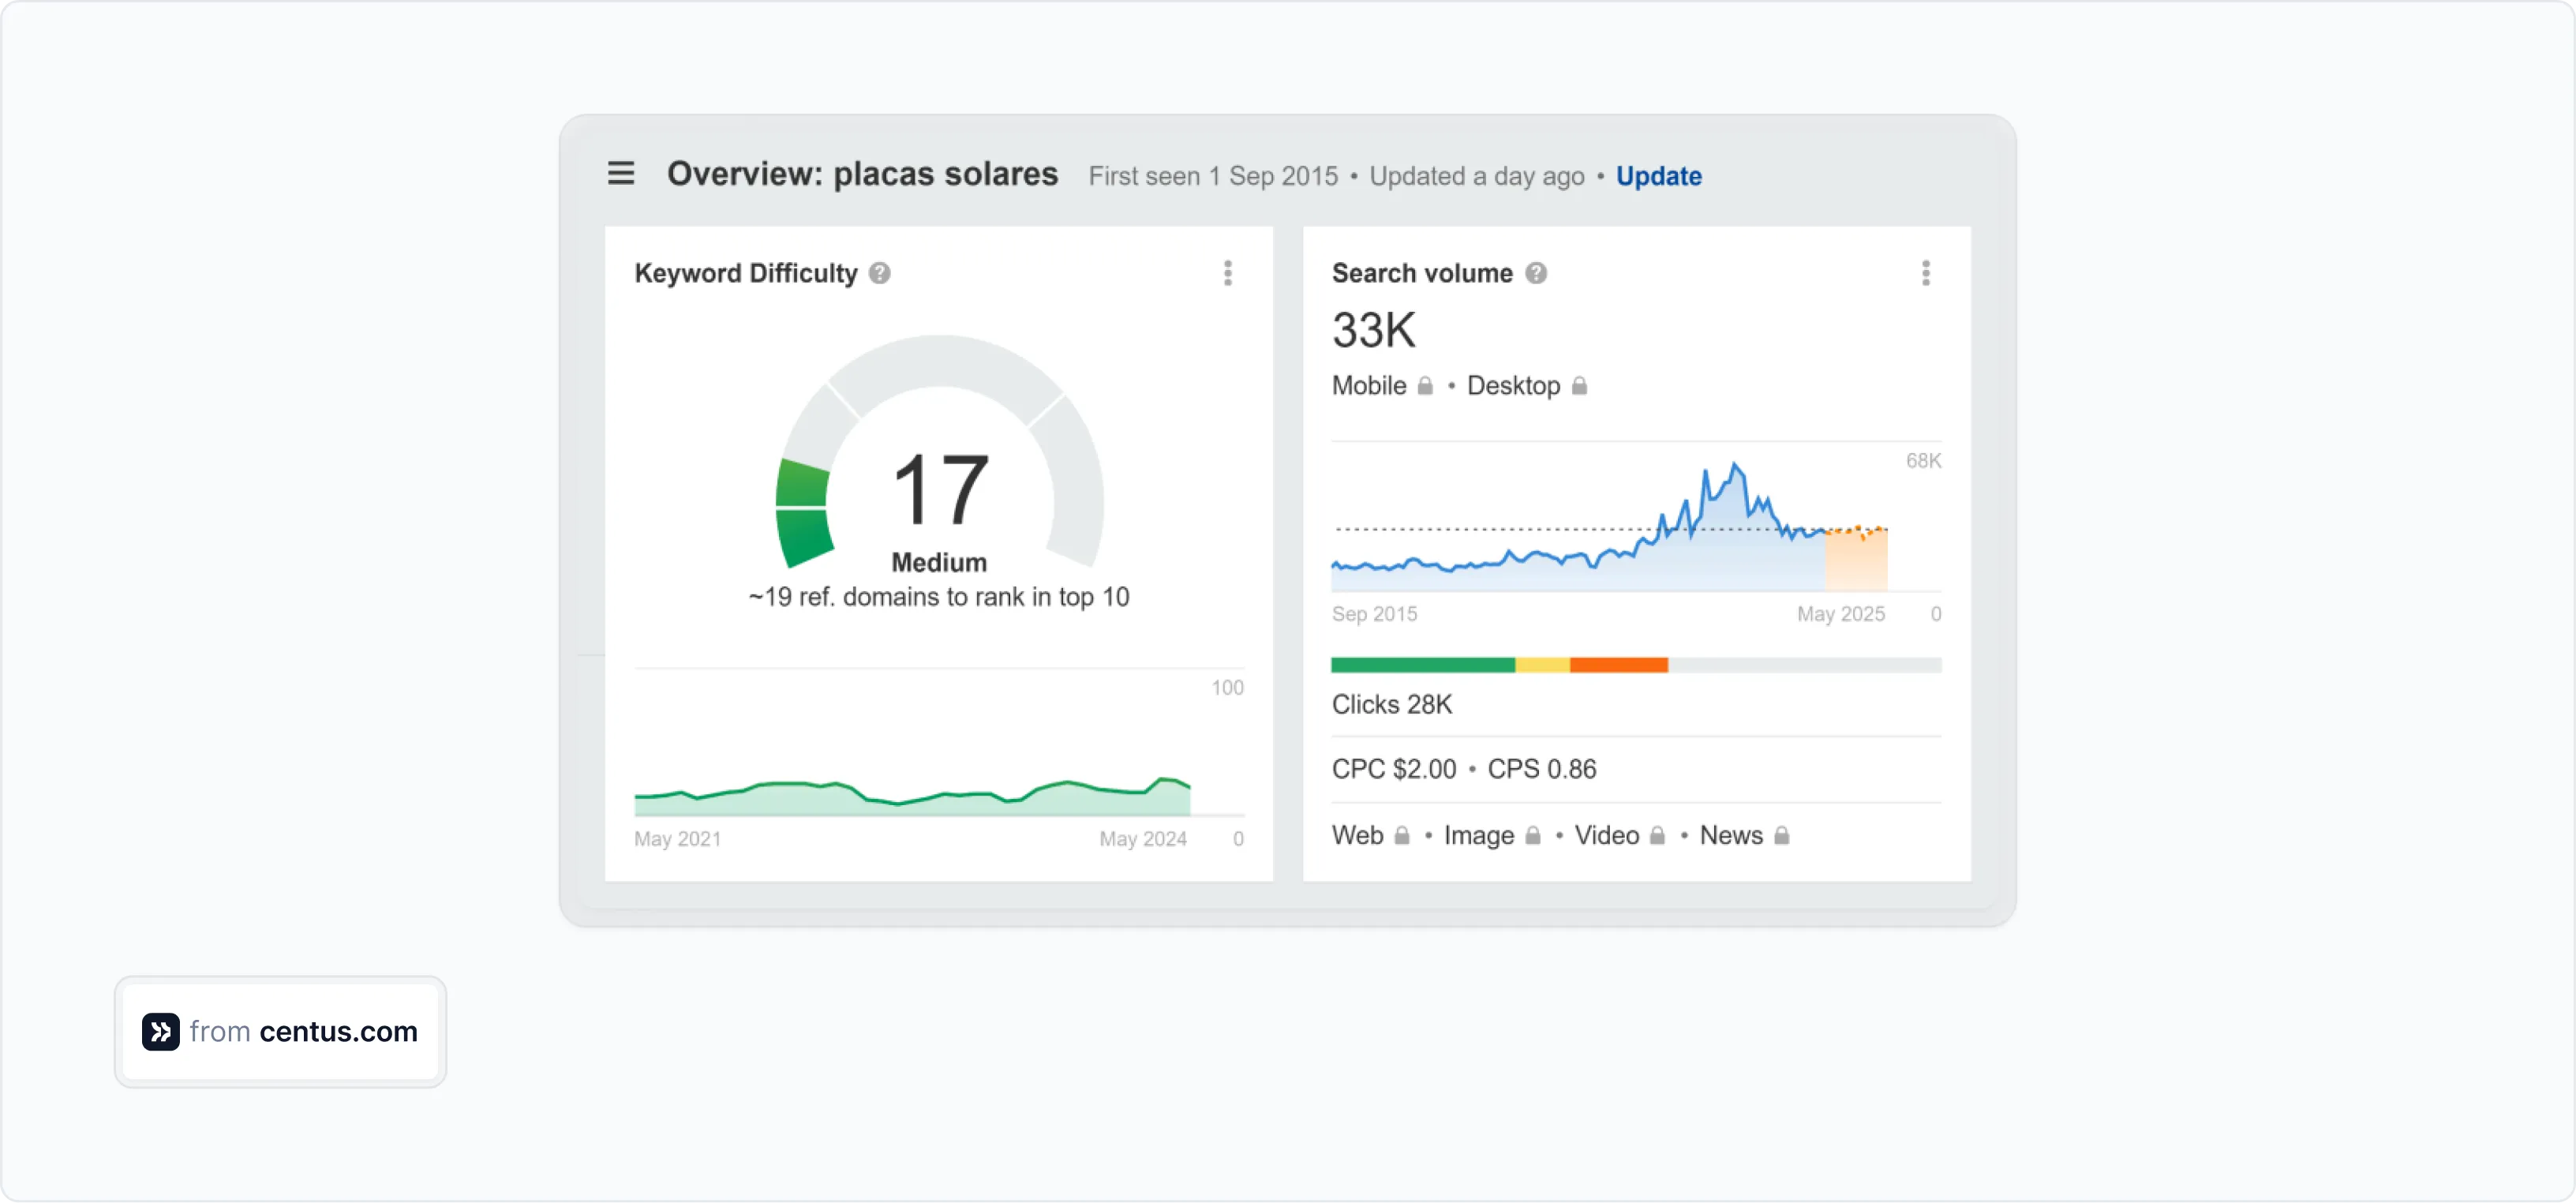The image size is (2576, 1203).
Task: Click the Search volume help icon
Action: click(1537, 273)
